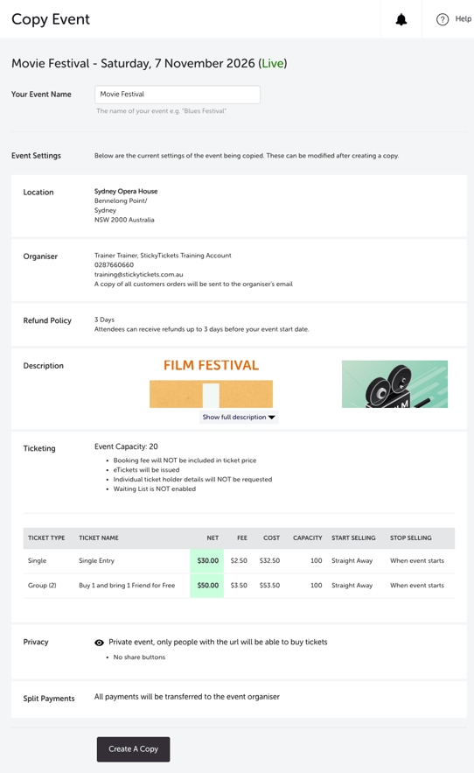
Task: Click the Show full description arrow
Action: pos(271,417)
